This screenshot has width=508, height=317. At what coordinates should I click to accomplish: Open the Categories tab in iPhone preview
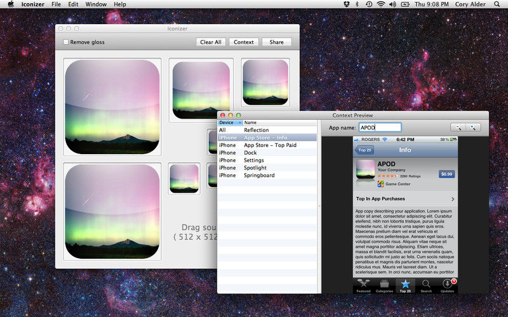pos(384,286)
